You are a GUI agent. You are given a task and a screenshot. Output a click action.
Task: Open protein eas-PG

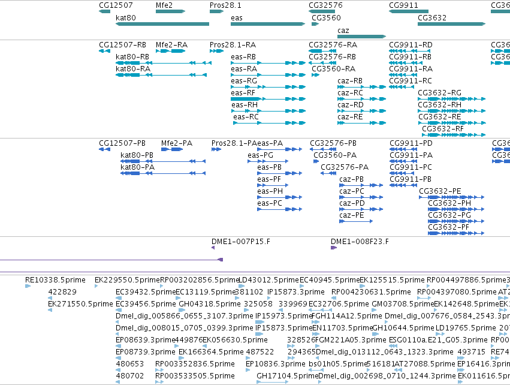tap(260, 155)
